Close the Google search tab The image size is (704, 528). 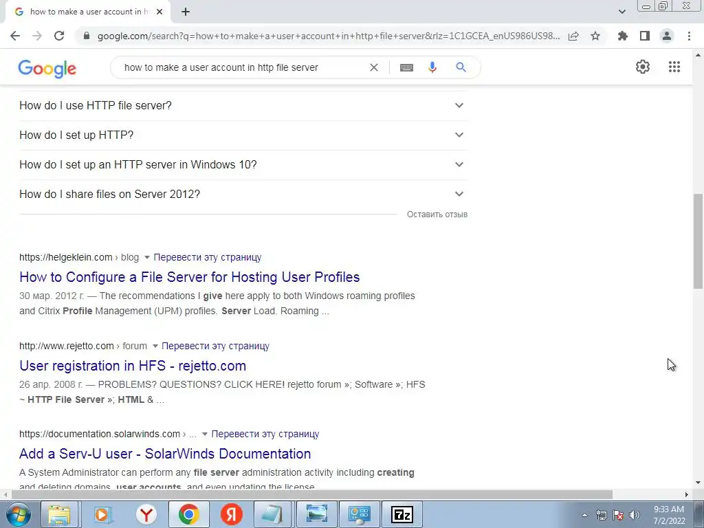pos(159,12)
